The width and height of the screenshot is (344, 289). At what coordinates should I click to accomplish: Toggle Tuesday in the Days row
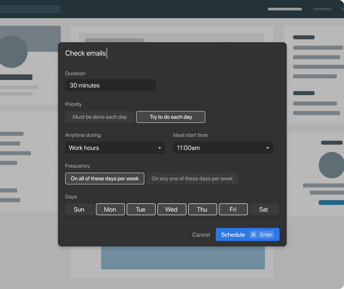141,209
